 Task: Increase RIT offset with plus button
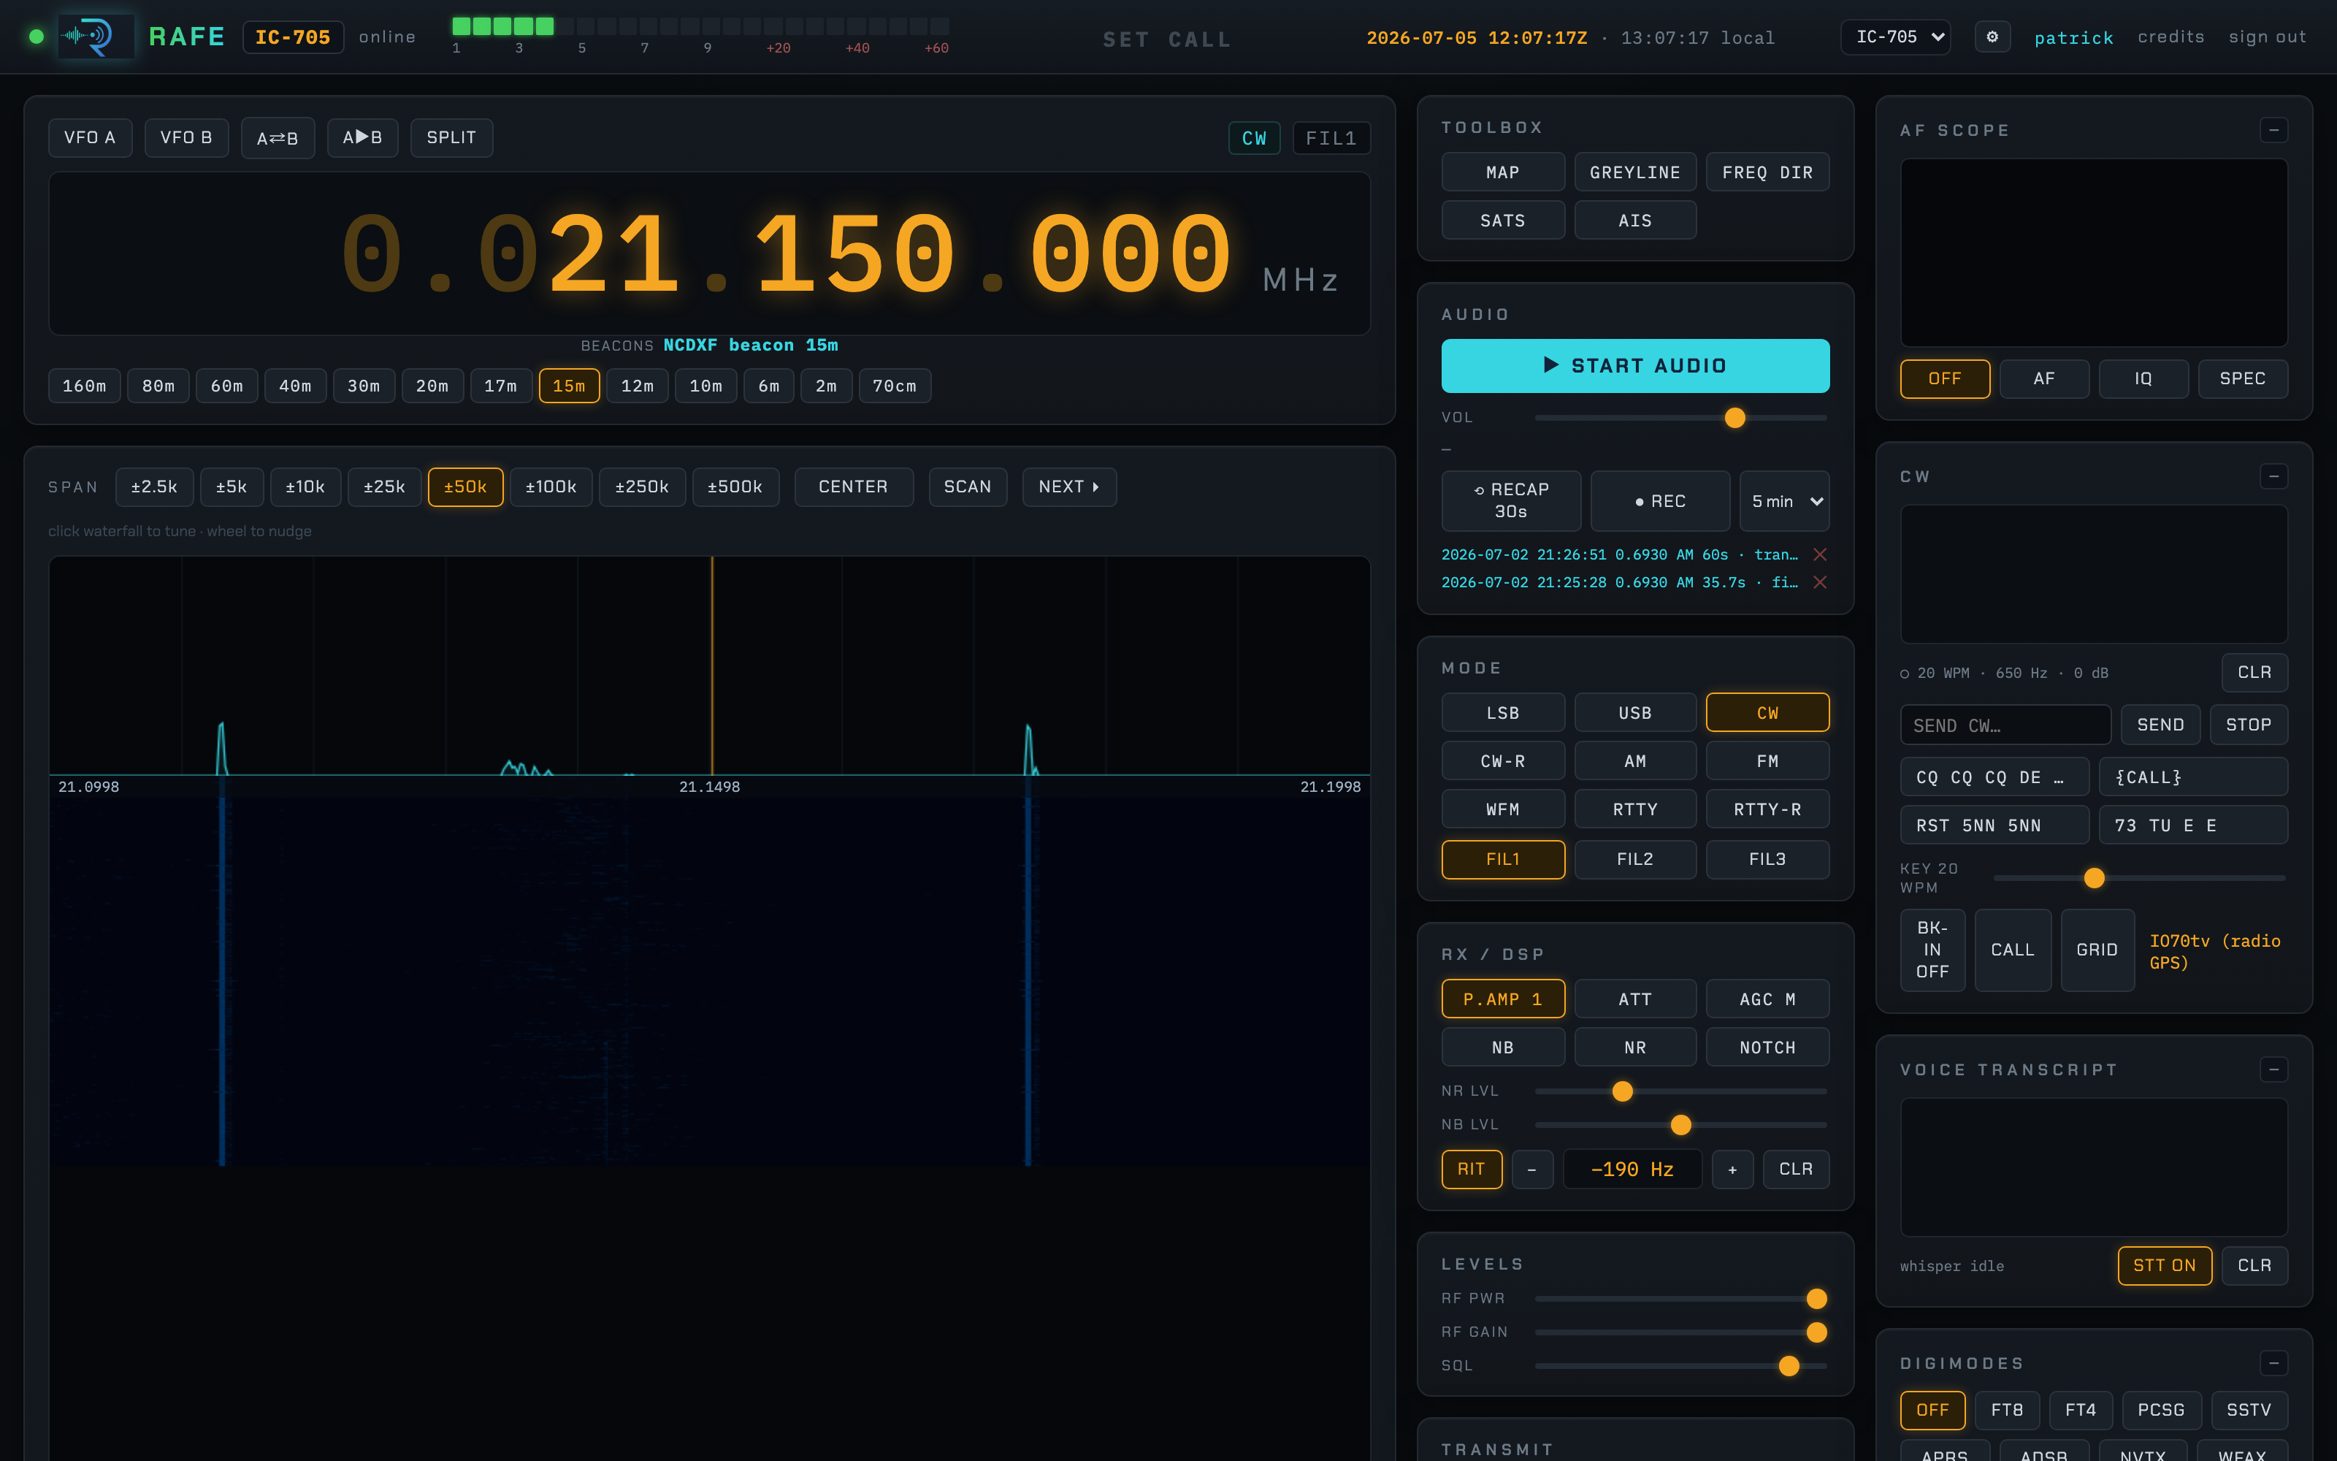pyautogui.click(x=1732, y=1170)
